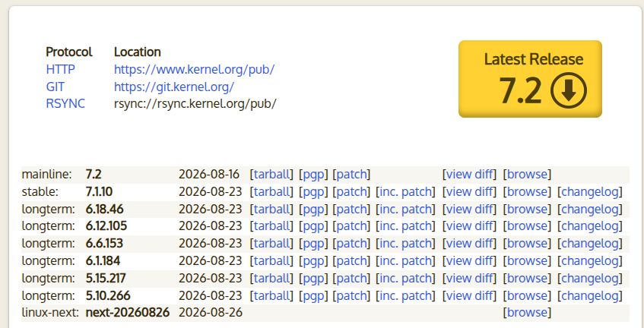
Task: Open pgp signature for longterm 5.10.266
Action: point(313,295)
